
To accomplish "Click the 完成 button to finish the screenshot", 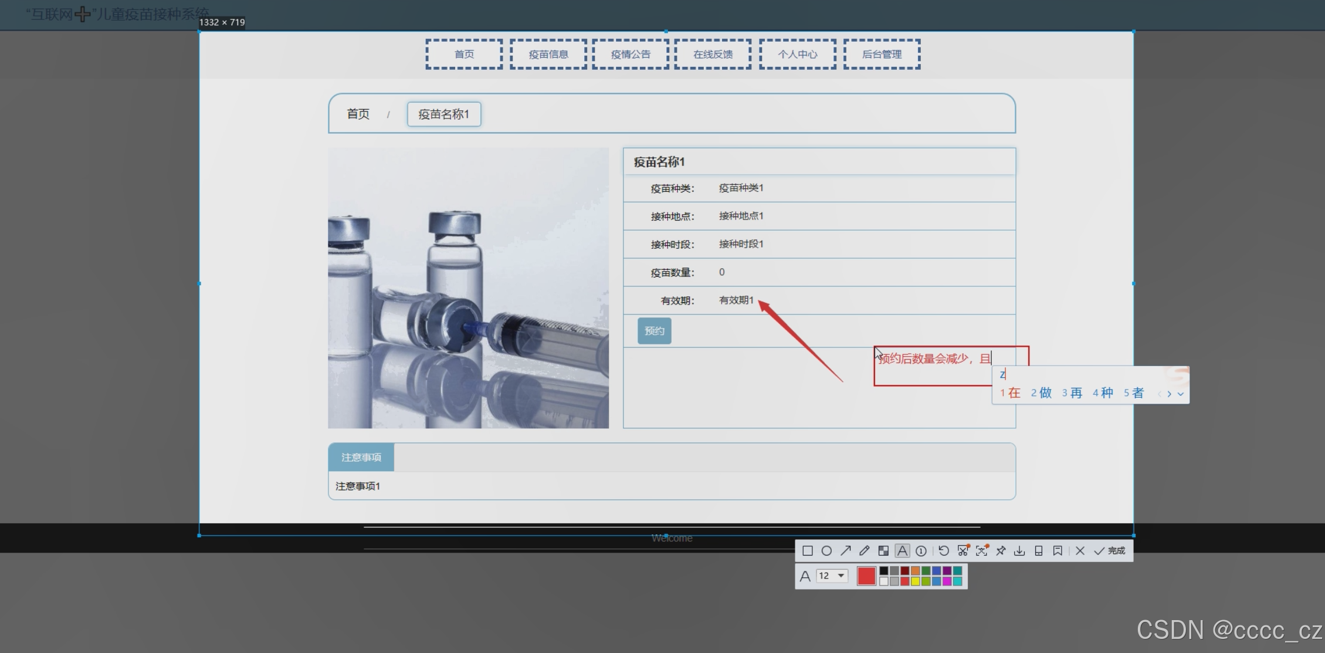I will point(1110,551).
